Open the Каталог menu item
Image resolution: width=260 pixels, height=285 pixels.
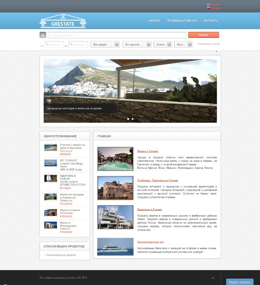click(x=155, y=21)
